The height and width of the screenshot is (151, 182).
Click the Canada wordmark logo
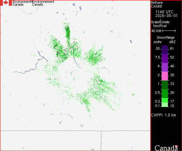tap(166, 148)
